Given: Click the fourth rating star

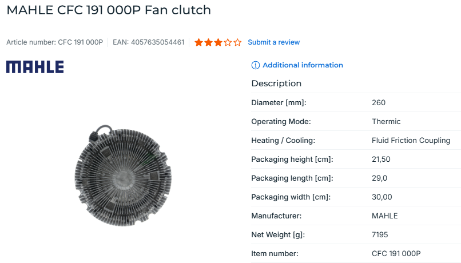Looking at the screenshot, I should [228, 42].
